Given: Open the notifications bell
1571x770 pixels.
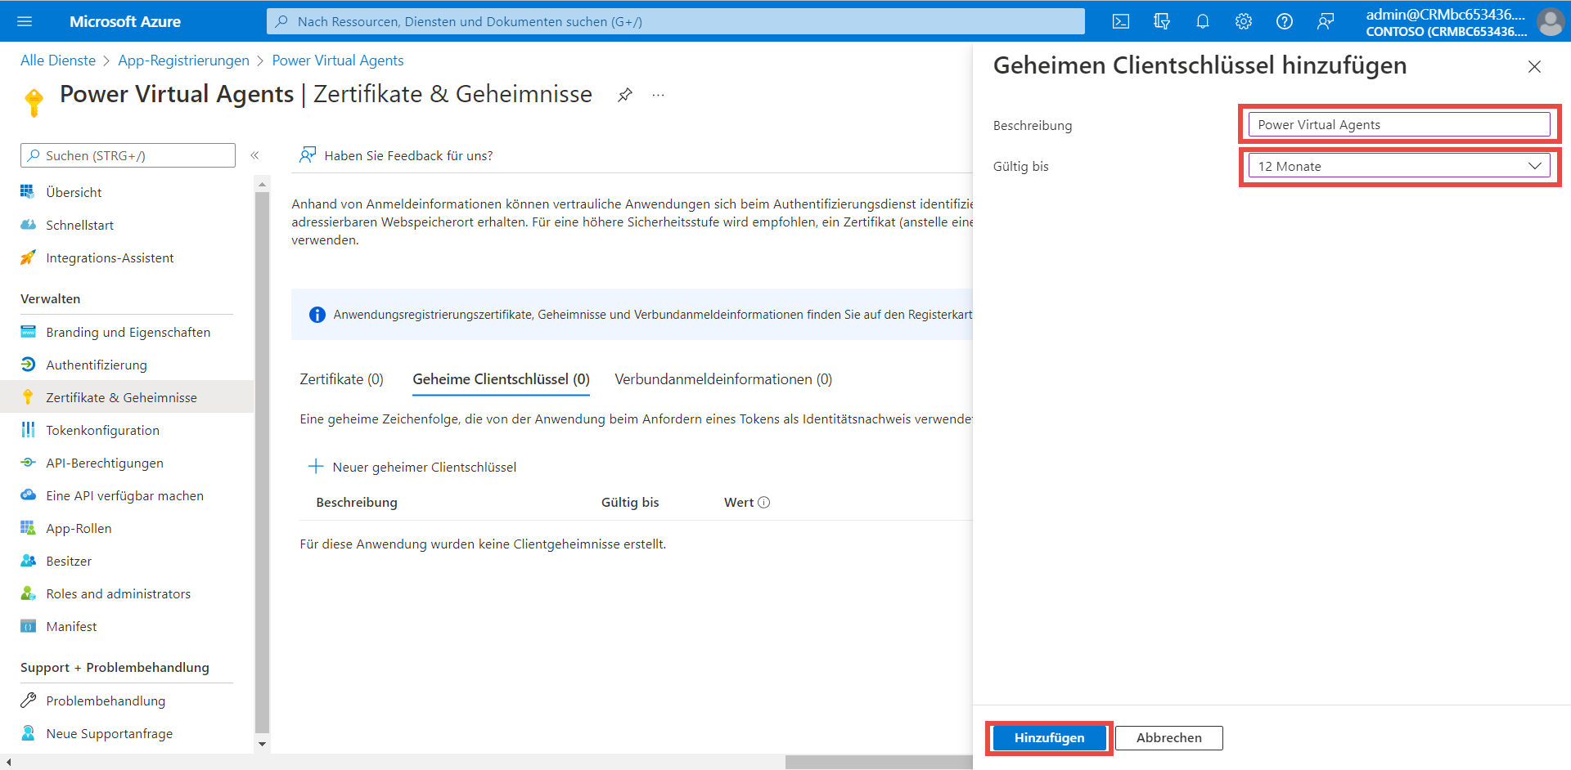Looking at the screenshot, I should pos(1203,21).
